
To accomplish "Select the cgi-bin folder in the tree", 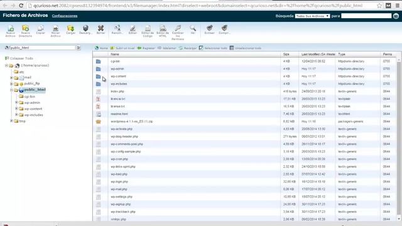I will pos(27,97).
